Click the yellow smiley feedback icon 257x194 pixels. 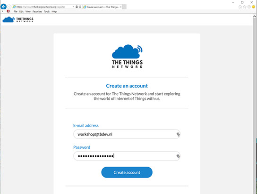(254, 7)
